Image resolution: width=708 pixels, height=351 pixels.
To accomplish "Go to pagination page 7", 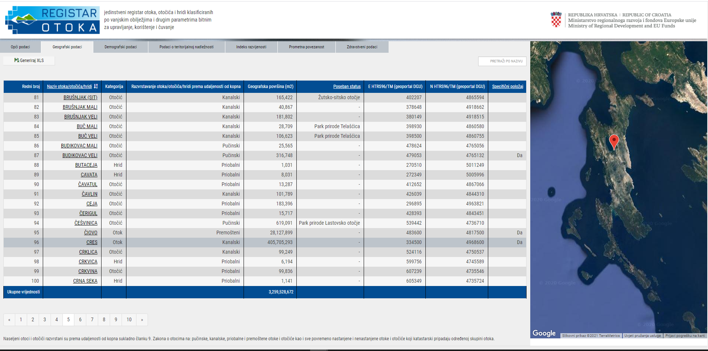I will click(x=92, y=320).
